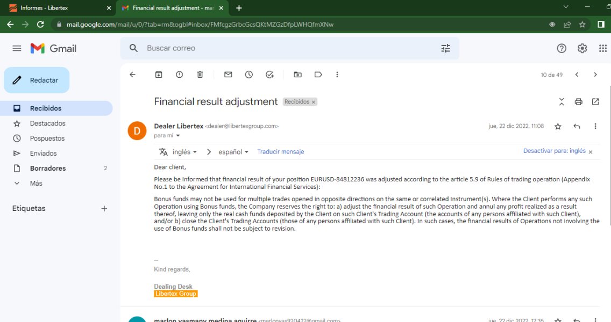
Task: Compose a new email with Redactar
Action: (37, 80)
